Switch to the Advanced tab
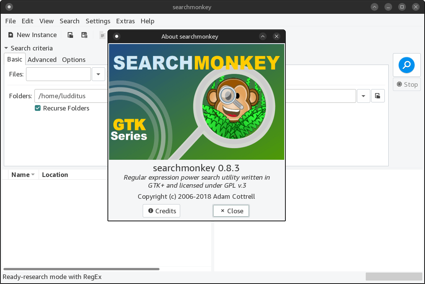Image resolution: width=425 pixels, height=284 pixels. click(42, 60)
